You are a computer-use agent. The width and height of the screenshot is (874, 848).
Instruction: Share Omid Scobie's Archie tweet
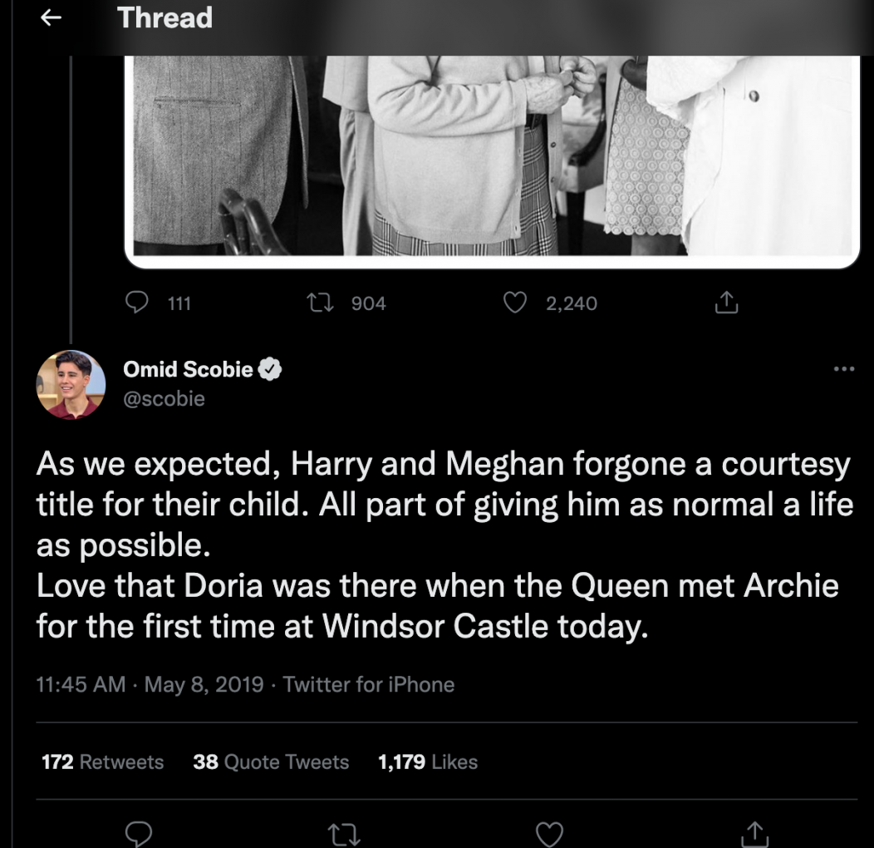754,833
